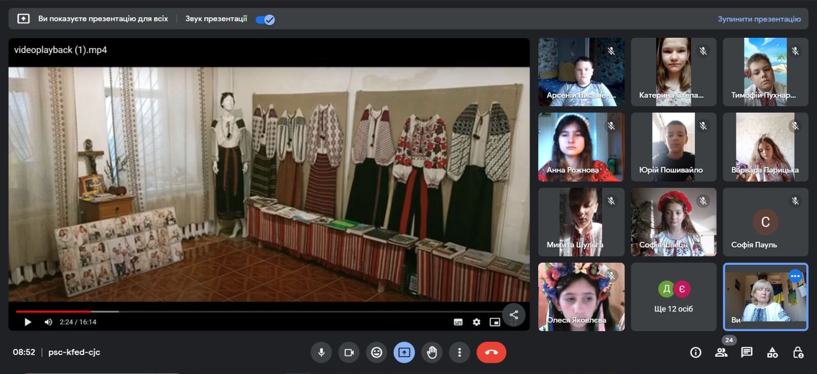Click the video progress bar
The height and width of the screenshot is (374, 817).
point(255,311)
